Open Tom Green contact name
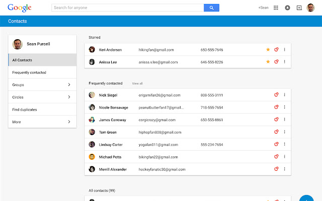The height and width of the screenshot is (201, 322). pos(108,132)
